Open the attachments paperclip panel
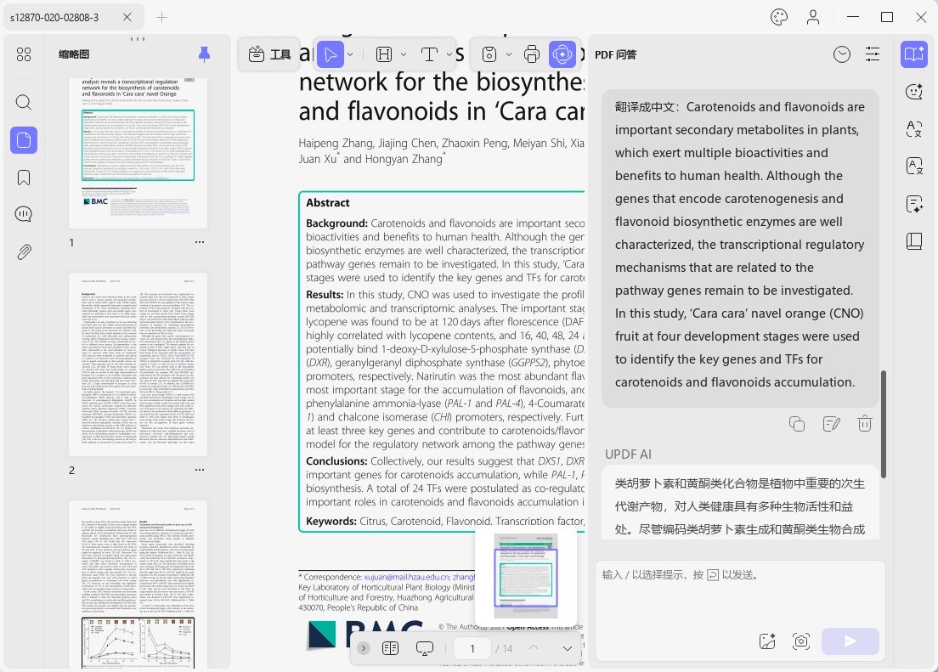This screenshot has height=672, width=938. [x=23, y=252]
